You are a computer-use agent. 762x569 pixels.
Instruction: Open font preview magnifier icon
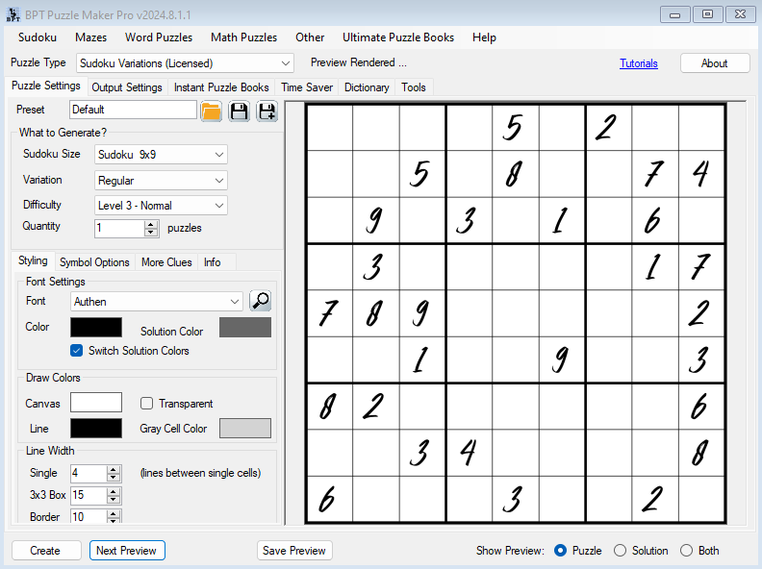pyautogui.click(x=260, y=301)
